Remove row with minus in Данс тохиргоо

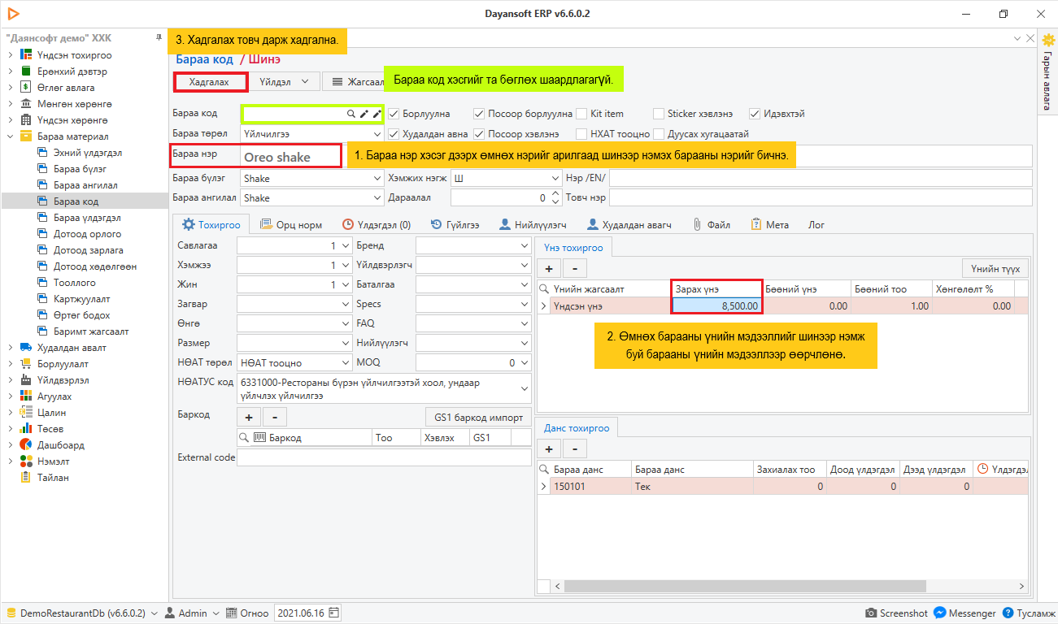[574, 448]
